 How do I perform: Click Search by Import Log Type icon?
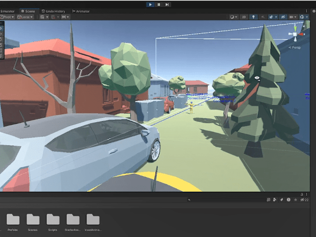tap(289, 200)
